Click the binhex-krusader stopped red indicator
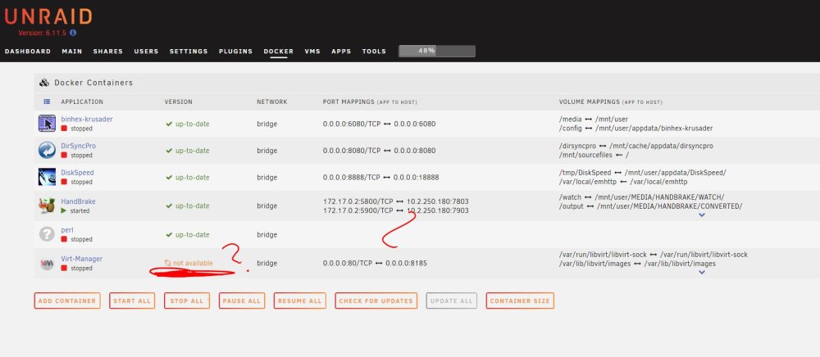The height and width of the screenshot is (357, 820). coord(64,128)
